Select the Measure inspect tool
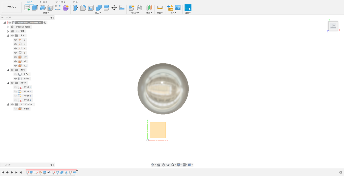Screen dimensions: 344x176 pos(160,8)
